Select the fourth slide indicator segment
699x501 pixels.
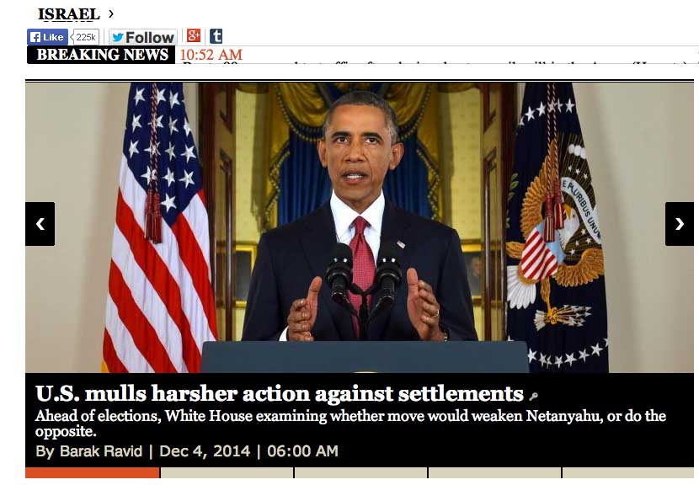click(495, 472)
